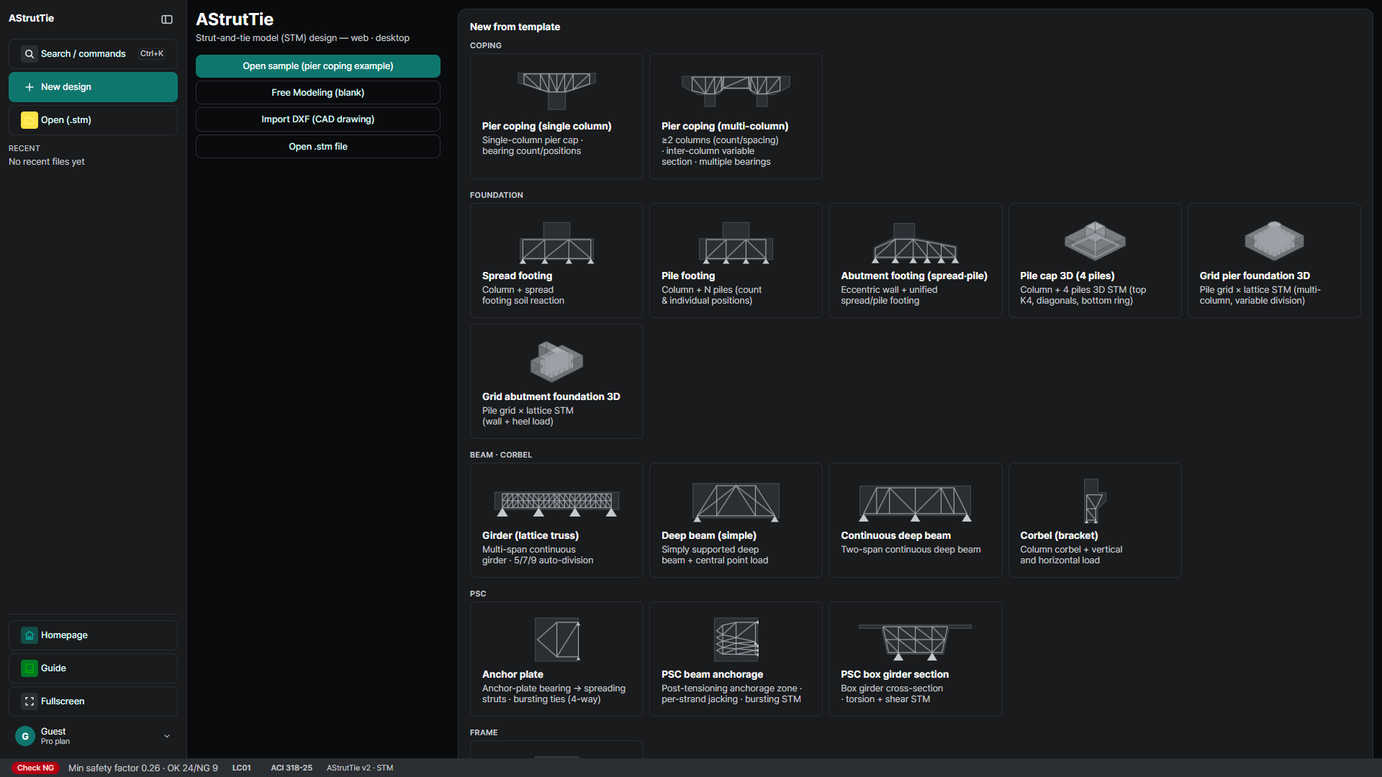Click the Guest user name

point(53,732)
